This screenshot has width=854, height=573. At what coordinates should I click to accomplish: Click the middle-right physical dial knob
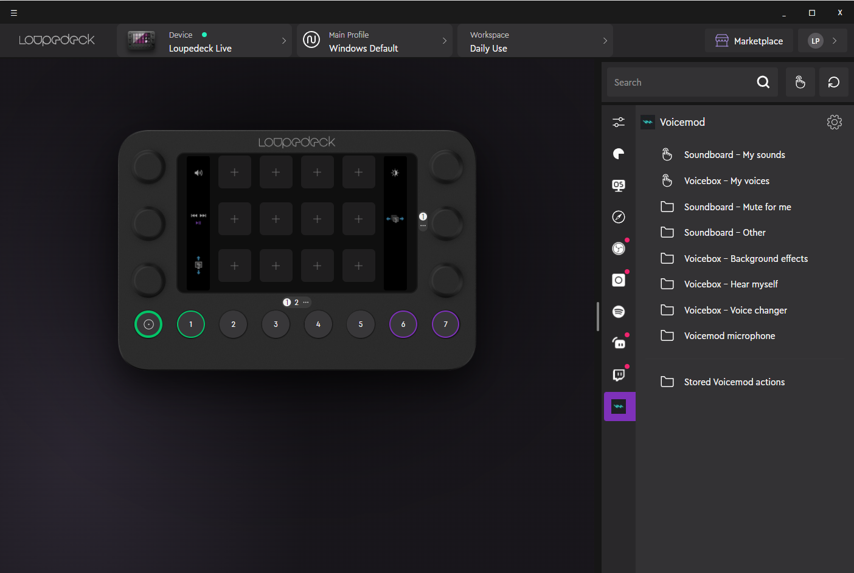pyautogui.click(x=446, y=223)
